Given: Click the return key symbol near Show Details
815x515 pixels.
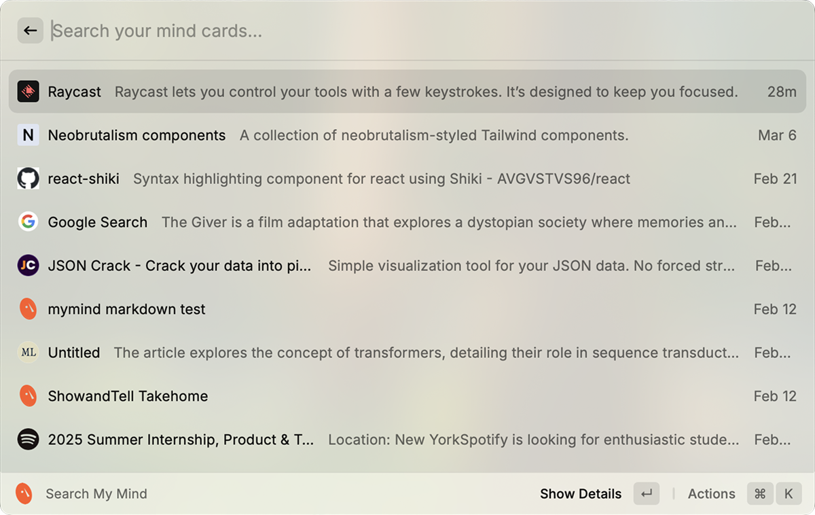Looking at the screenshot, I should 646,494.
